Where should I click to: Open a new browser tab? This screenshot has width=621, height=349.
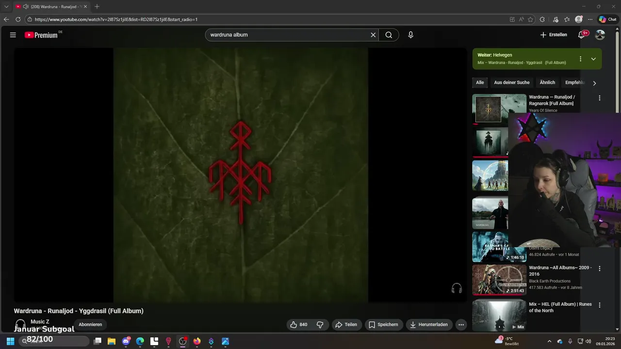[x=97, y=6]
